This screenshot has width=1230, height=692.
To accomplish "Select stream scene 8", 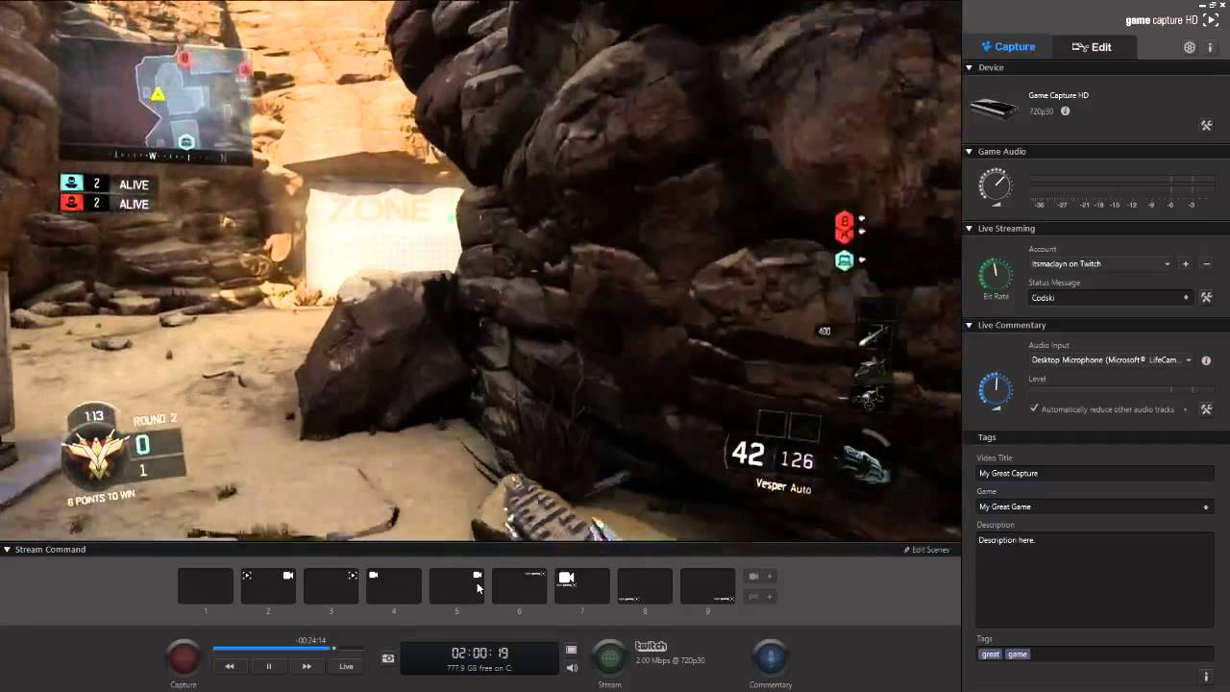I will 645,586.
